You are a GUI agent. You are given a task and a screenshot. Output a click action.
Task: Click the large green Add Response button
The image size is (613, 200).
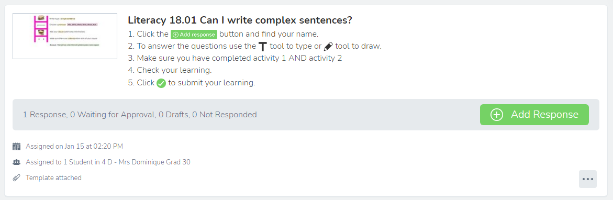tap(534, 115)
